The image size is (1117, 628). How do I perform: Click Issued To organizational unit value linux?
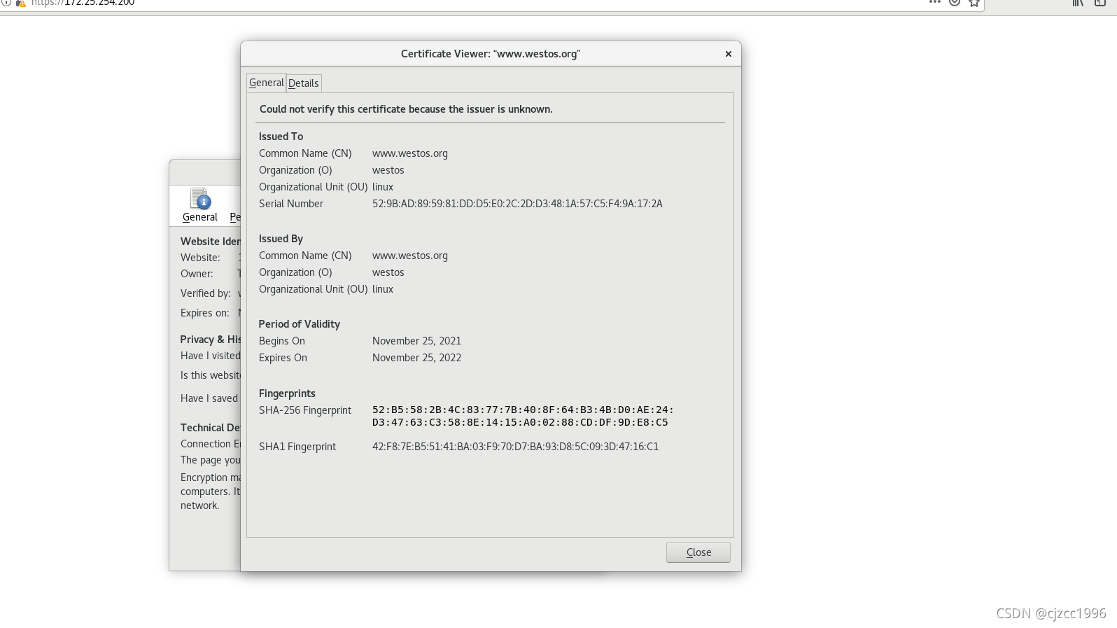383,187
